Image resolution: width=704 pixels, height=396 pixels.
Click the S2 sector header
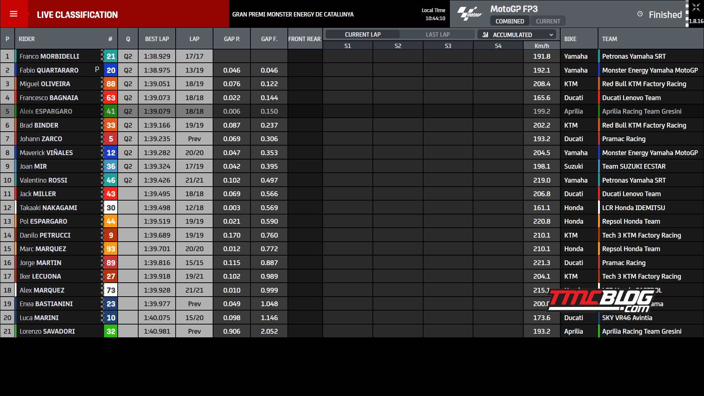(x=398, y=46)
